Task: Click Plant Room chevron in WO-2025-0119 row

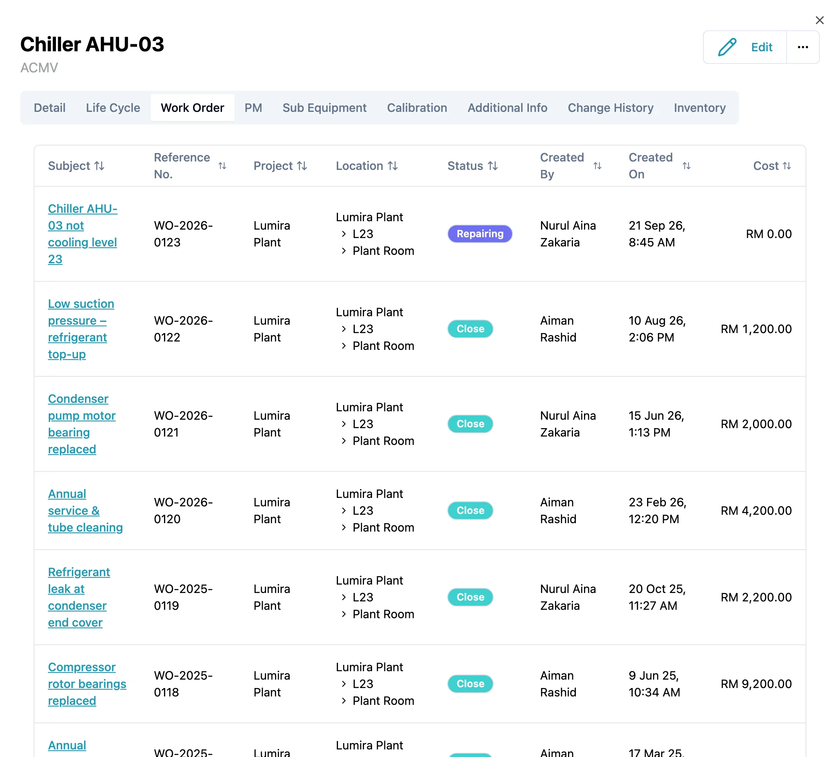Action: [x=344, y=614]
